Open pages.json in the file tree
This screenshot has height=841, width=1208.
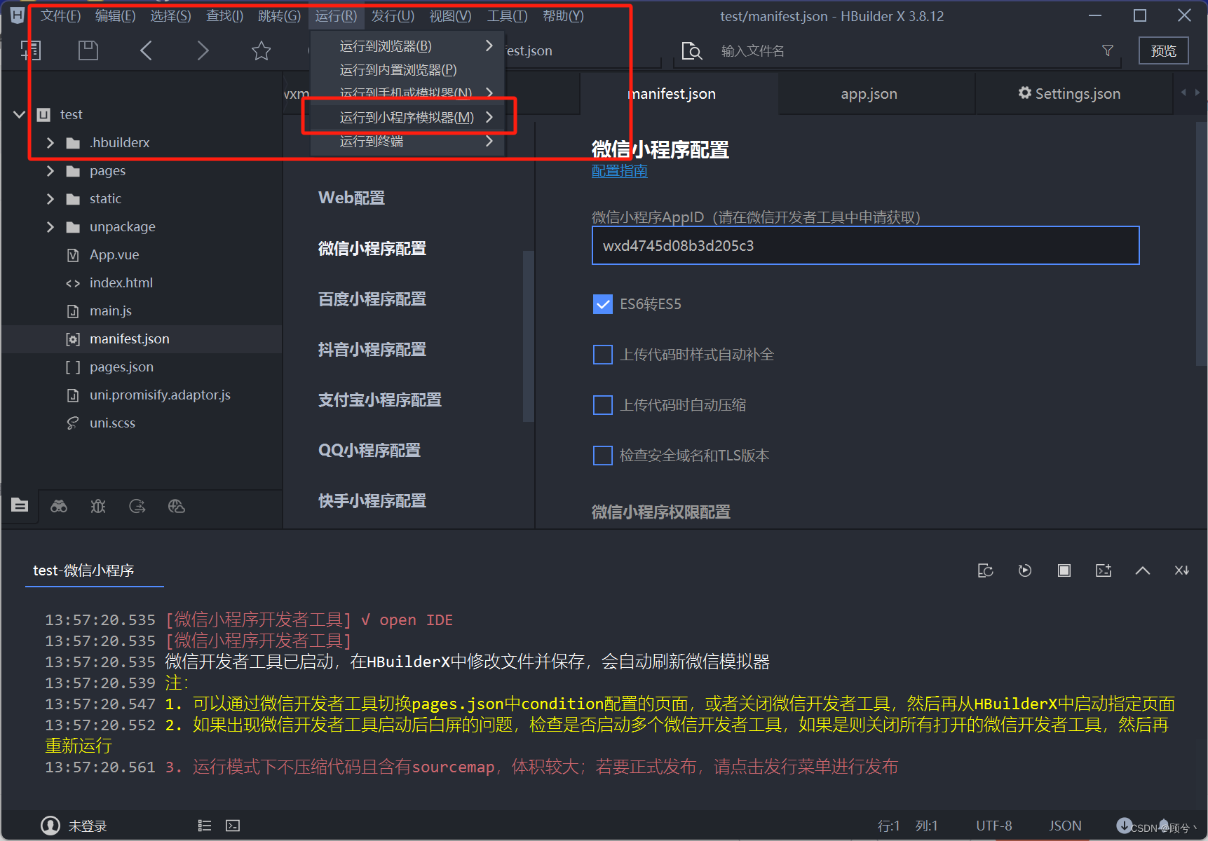tap(121, 367)
